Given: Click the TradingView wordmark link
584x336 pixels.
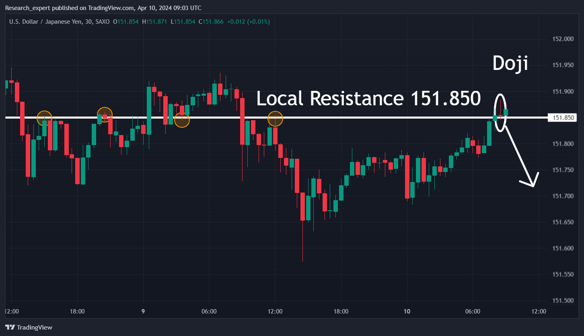Looking at the screenshot, I should 34,327.
